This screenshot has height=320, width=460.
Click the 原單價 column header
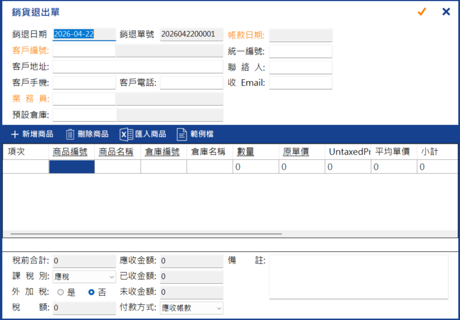(296, 152)
